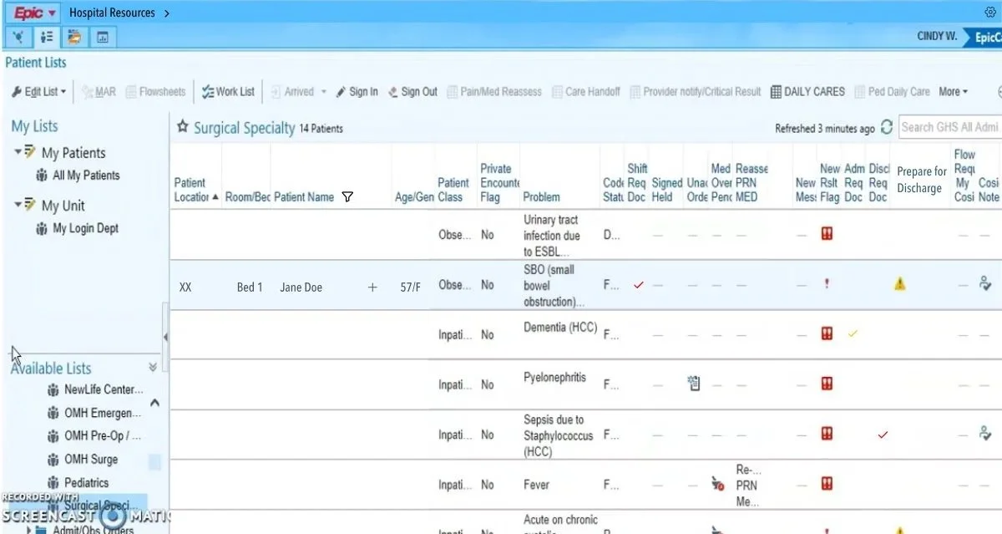This screenshot has width=1002, height=534.
Task: Click the result flag in Fever row
Action: pos(827,483)
